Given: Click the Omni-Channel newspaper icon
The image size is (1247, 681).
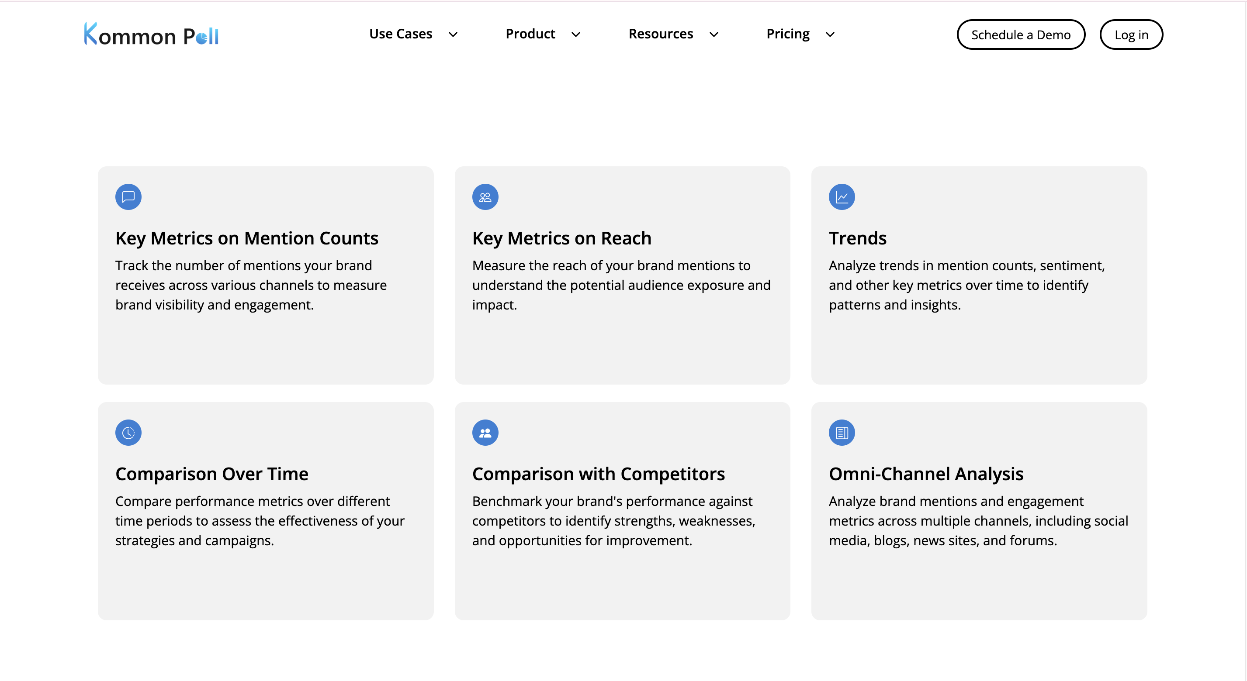Looking at the screenshot, I should 842,433.
